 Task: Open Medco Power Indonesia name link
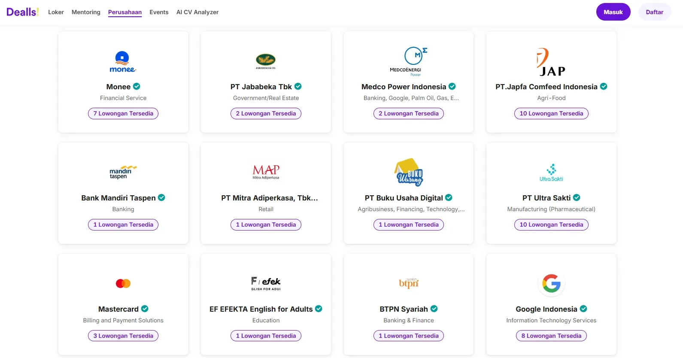pos(404,87)
